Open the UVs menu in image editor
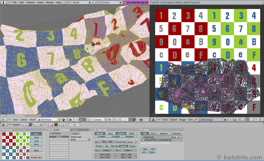 (x=190, y=120)
